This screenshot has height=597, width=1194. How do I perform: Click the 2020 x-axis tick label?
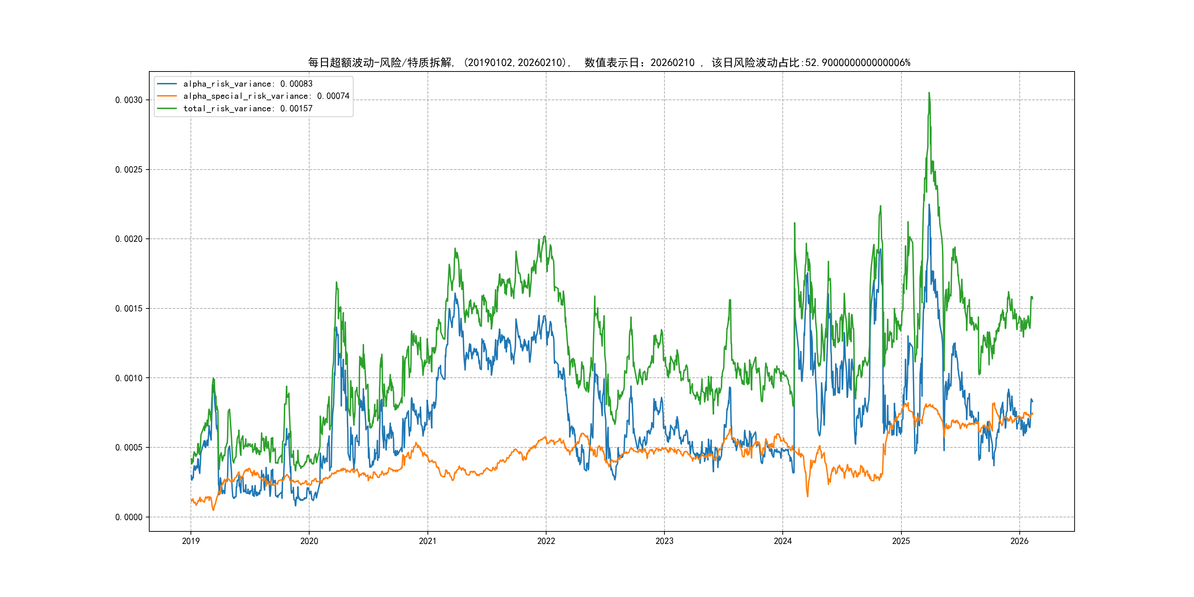(309, 541)
